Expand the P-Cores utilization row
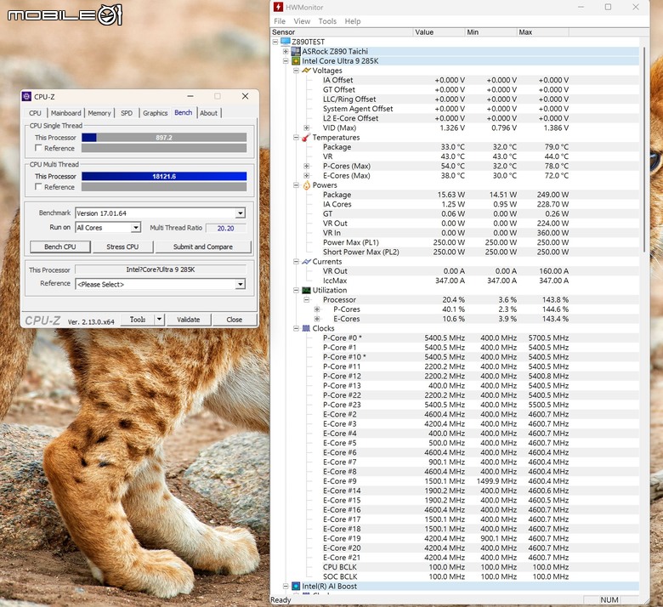This screenshot has height=607, width=663. coord(317,309)
